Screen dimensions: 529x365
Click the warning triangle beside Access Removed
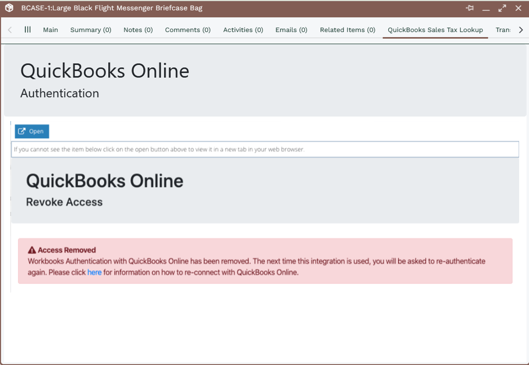click(32, 250)
